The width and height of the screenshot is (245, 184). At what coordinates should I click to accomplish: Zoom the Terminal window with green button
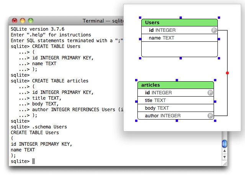31,21
